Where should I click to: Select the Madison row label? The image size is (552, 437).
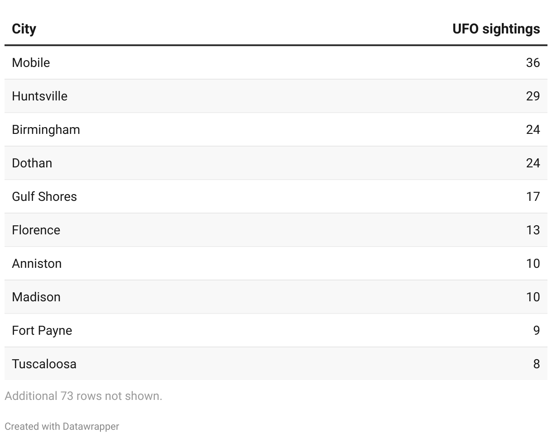click(36, 297)
